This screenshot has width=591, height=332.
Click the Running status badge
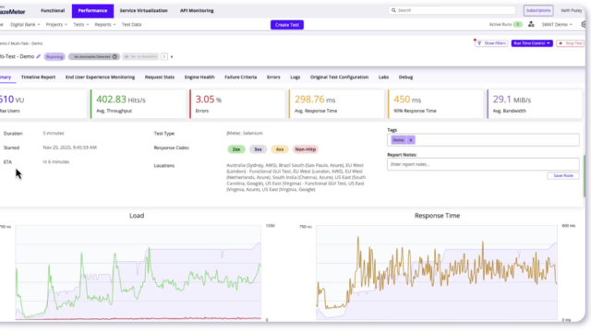pos(54,57)
